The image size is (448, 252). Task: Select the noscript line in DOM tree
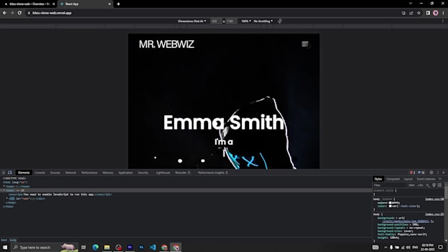tap(60, 194)
